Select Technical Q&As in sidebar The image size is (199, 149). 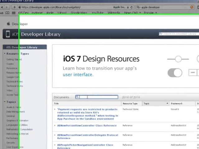15,86
